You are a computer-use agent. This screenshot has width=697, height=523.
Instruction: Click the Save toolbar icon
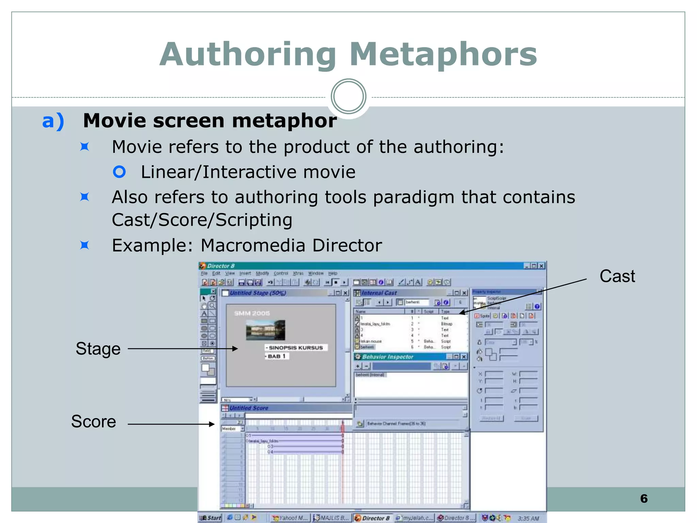(x=242, y=282)
